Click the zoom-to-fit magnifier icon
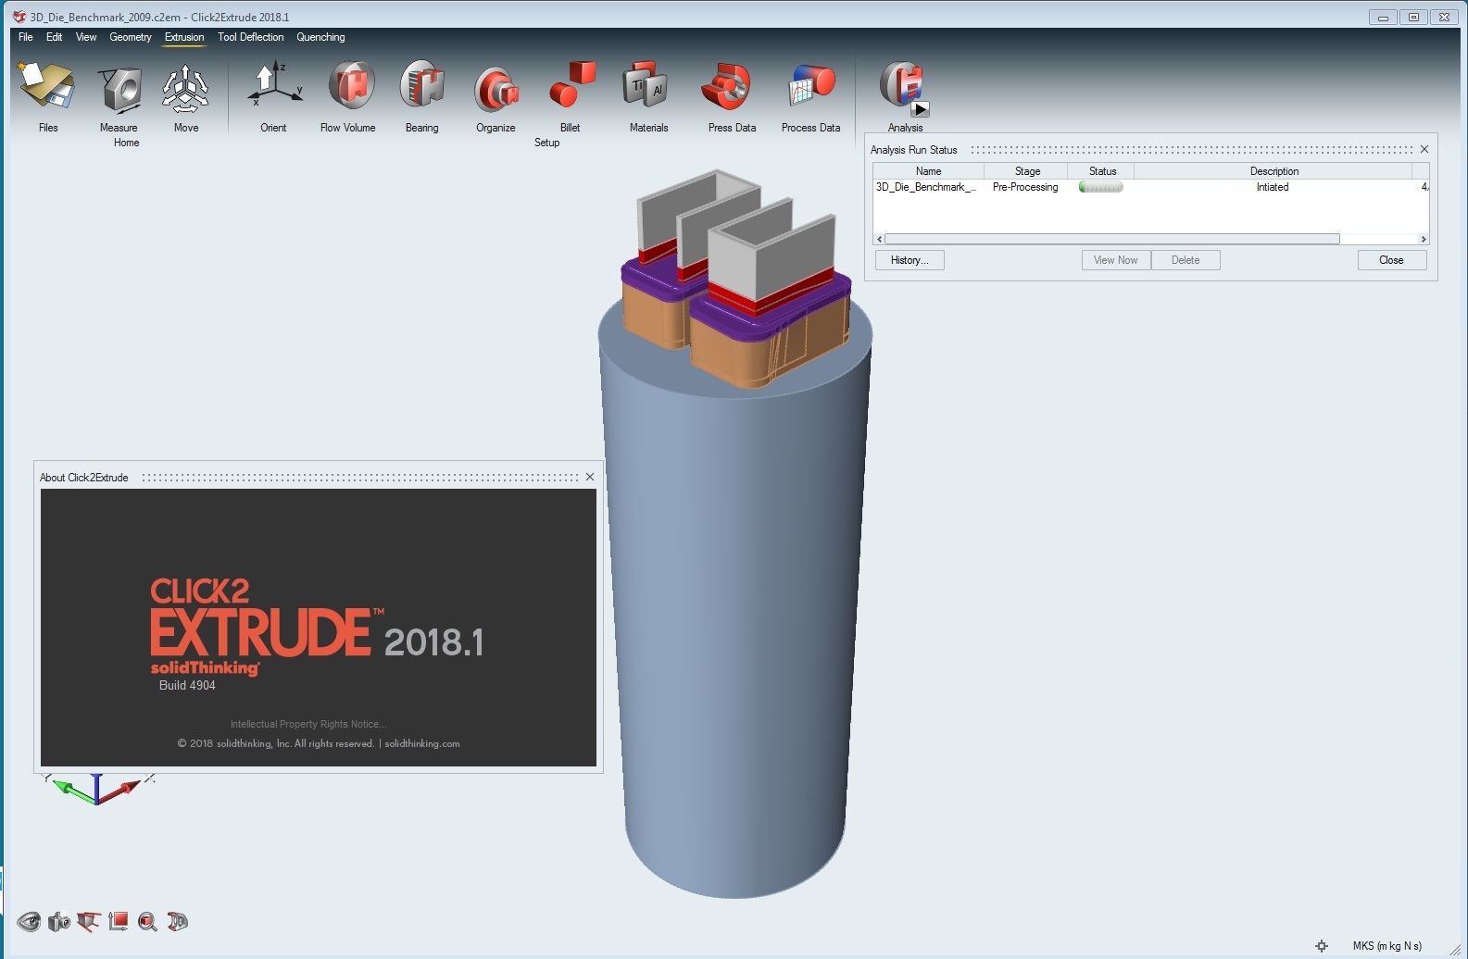This screenshot has width=1468, height=959. (x=147, y=922)
